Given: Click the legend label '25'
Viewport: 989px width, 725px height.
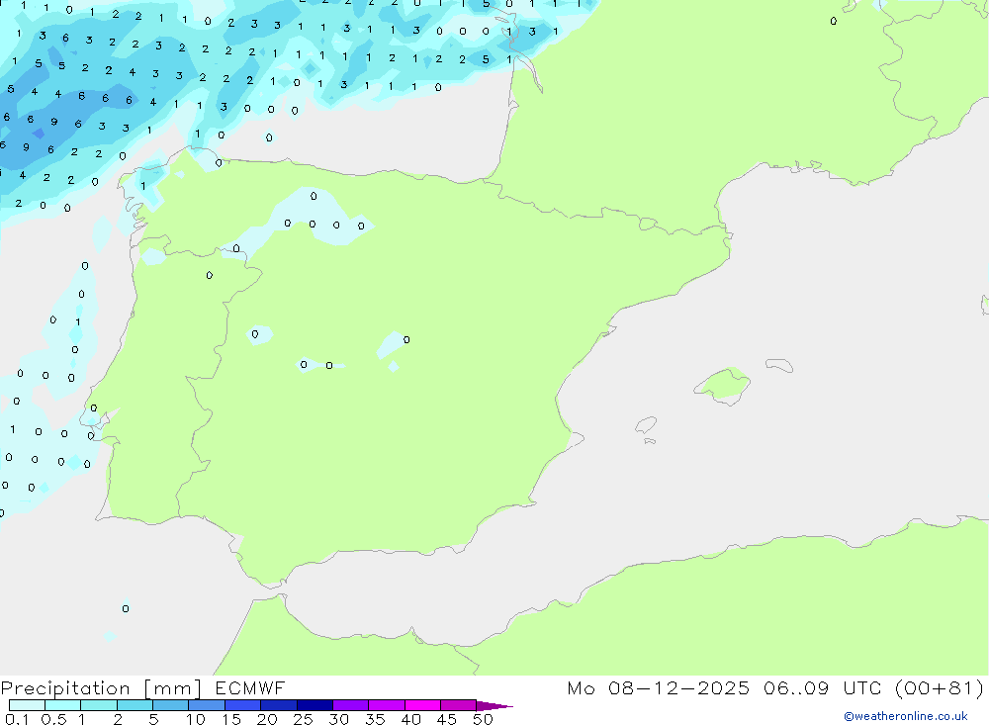Looking at the screenshot, I should click(303, 719).
